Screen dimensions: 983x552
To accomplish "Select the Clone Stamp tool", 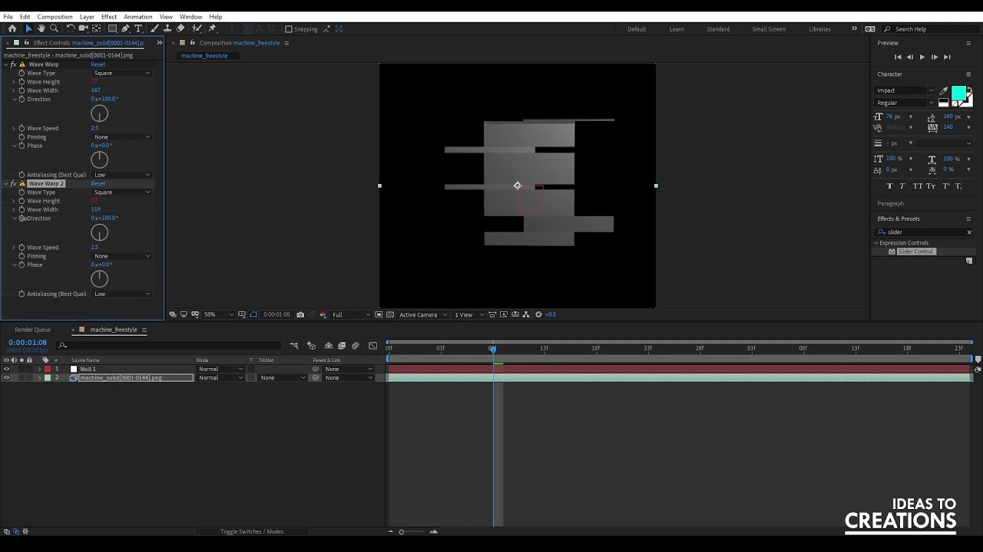I will coord(167,28).
